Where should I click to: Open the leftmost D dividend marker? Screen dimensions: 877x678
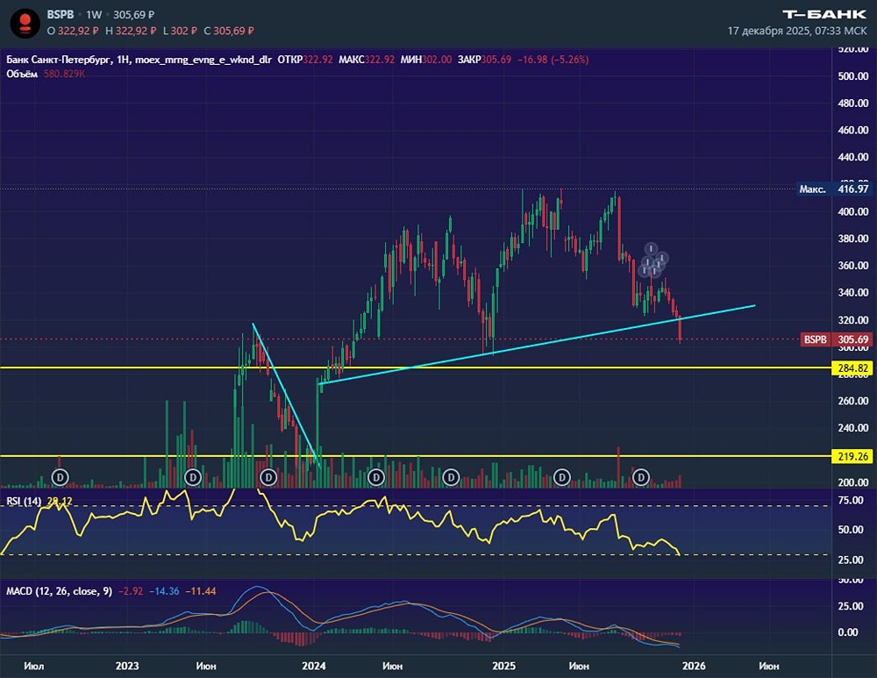coord(61,476)
